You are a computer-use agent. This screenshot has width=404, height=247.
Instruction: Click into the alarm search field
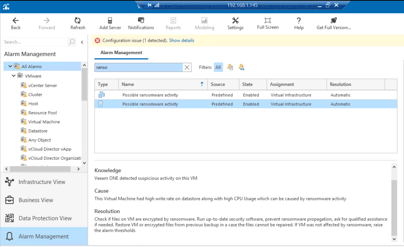click(x=139, y=67)
